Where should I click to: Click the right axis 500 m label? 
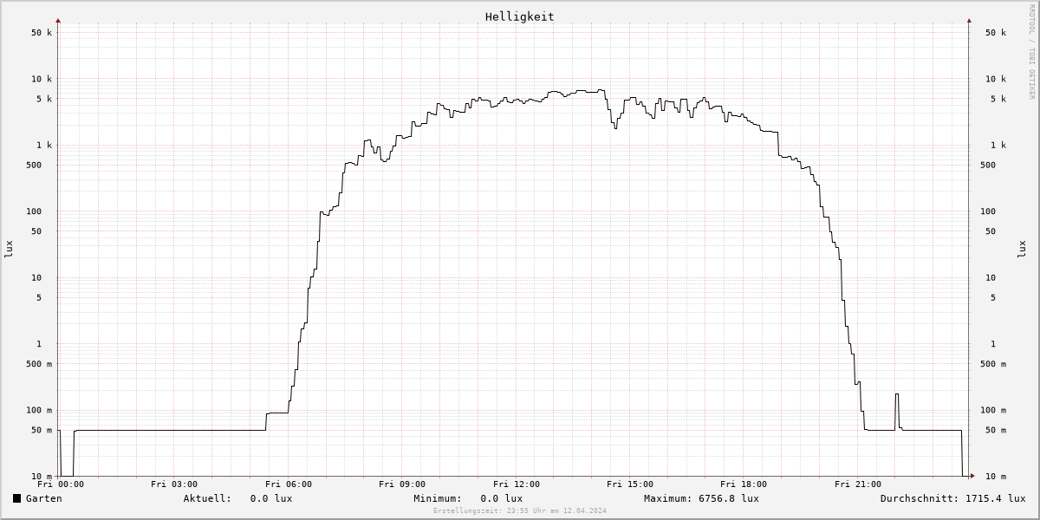[x=993, y=364]
